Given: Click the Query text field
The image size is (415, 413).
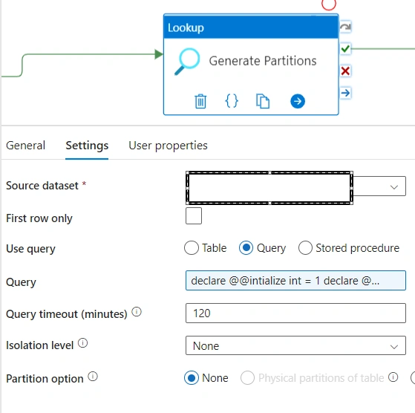Looking at the screenshot, I should pos(295,280).
